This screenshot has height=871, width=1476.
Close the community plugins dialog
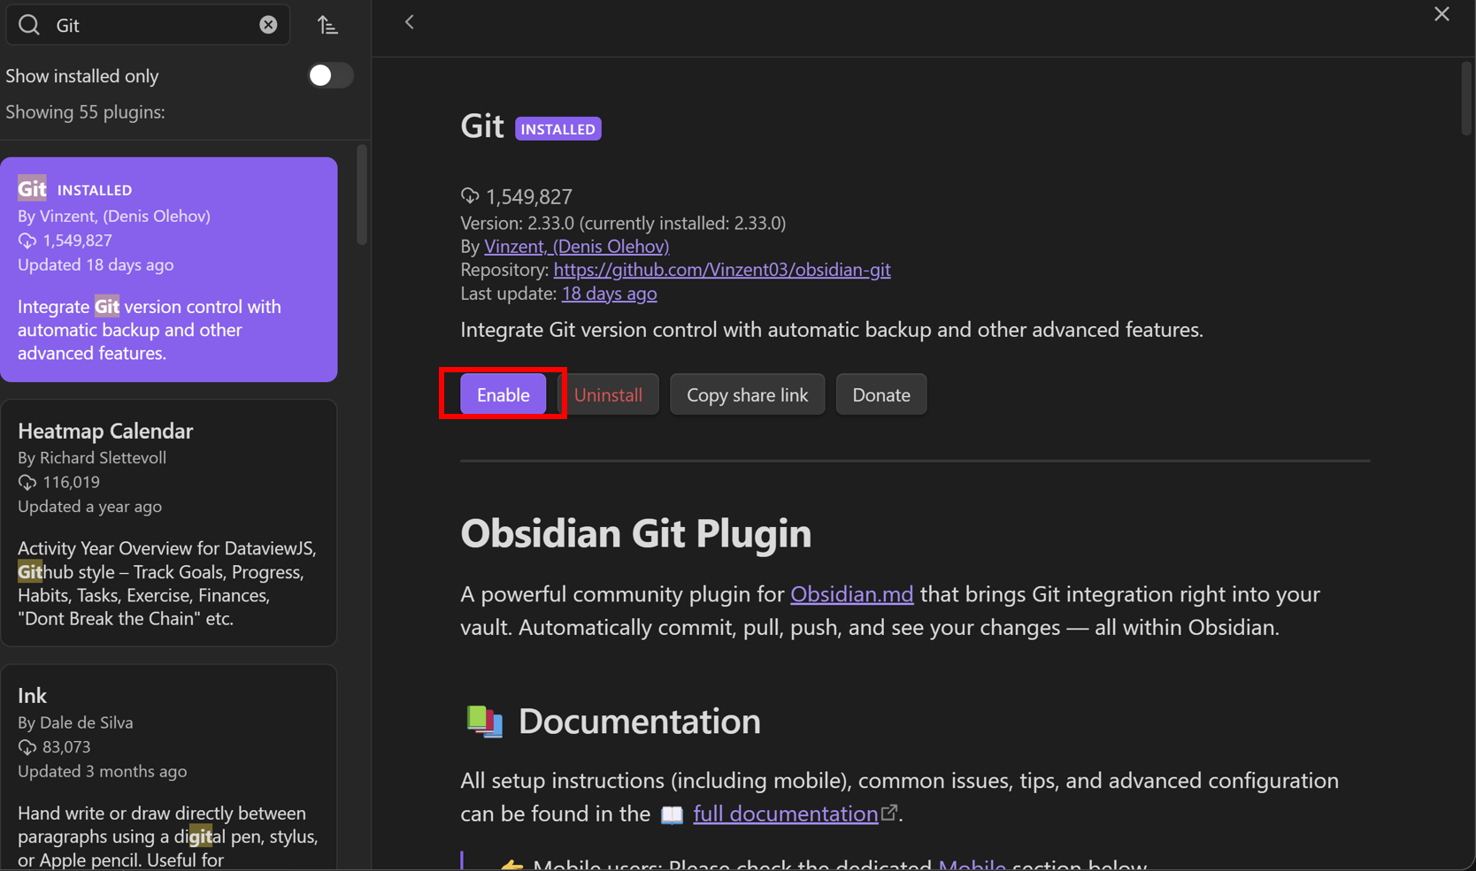1441,14
